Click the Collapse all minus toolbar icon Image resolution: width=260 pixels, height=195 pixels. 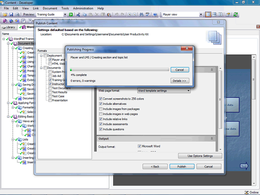(134, 15)
